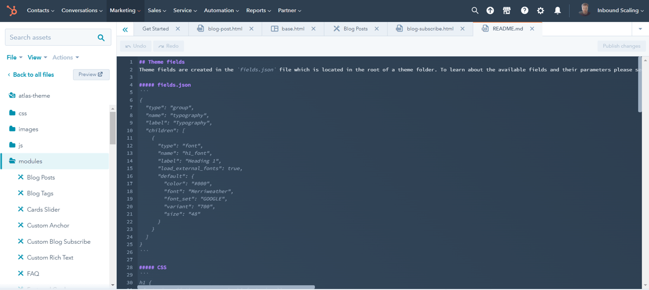
Task: Click the Preview button
Action: pos(91,75)
